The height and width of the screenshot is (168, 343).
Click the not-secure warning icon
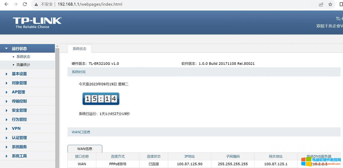(36, 4)
